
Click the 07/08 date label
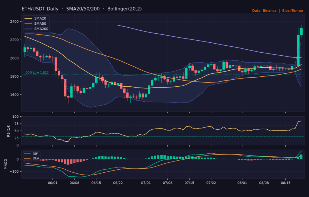(x=168, y=183)
